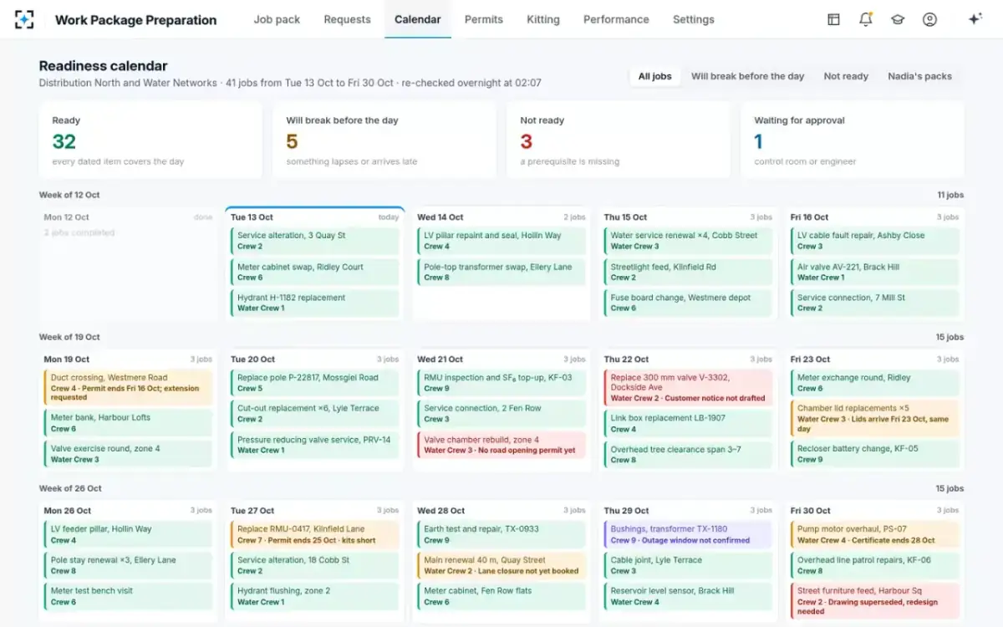Select the All jobs filter
The image size is (1003, 627).
tap(655, 76)
